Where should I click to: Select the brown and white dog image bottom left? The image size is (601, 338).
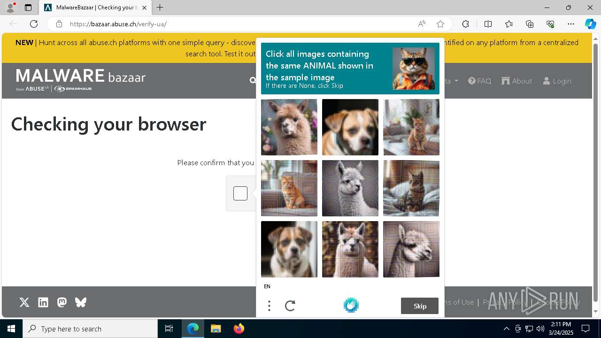pos(289,249)
